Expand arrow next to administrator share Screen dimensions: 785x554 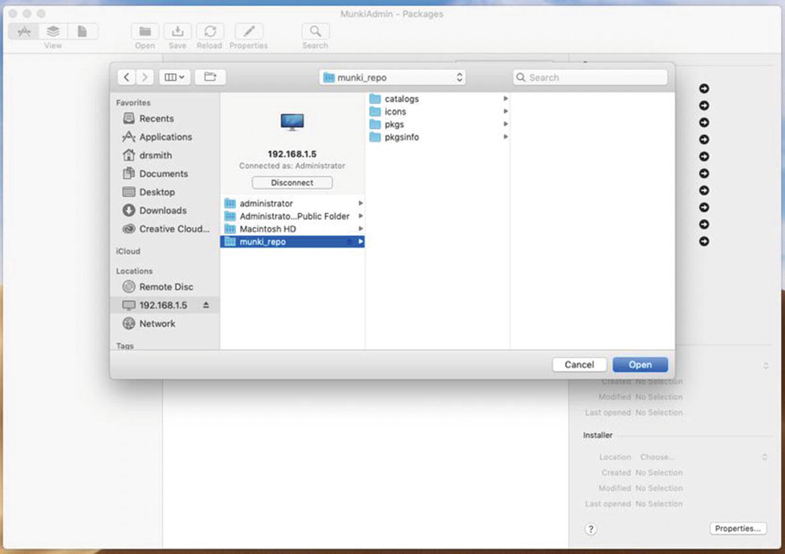tap(360, 203)
